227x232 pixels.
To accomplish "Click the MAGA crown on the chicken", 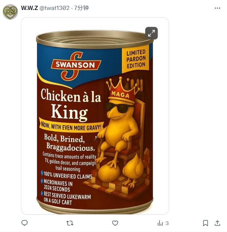I will (x=122, y=90).
